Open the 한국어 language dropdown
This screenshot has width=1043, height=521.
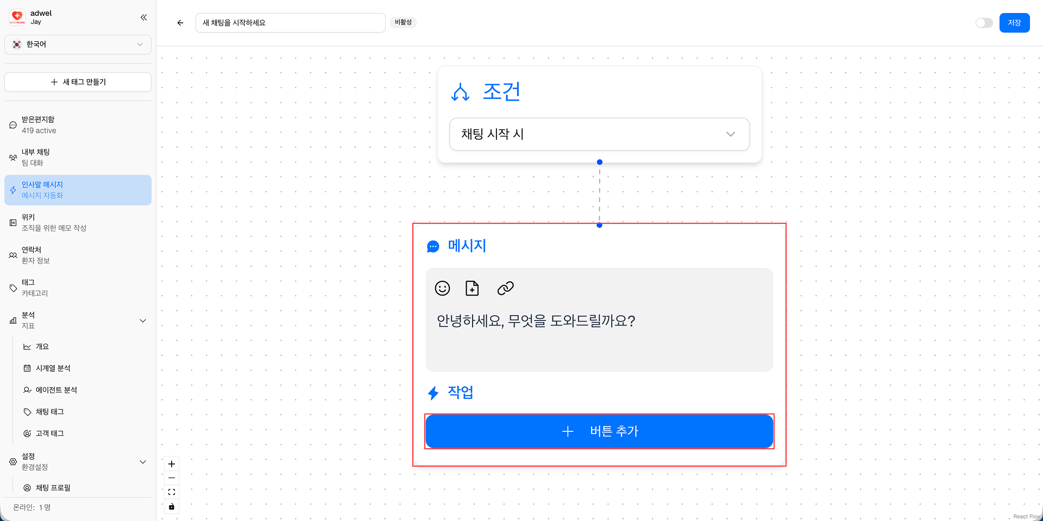tap(78, 45)
